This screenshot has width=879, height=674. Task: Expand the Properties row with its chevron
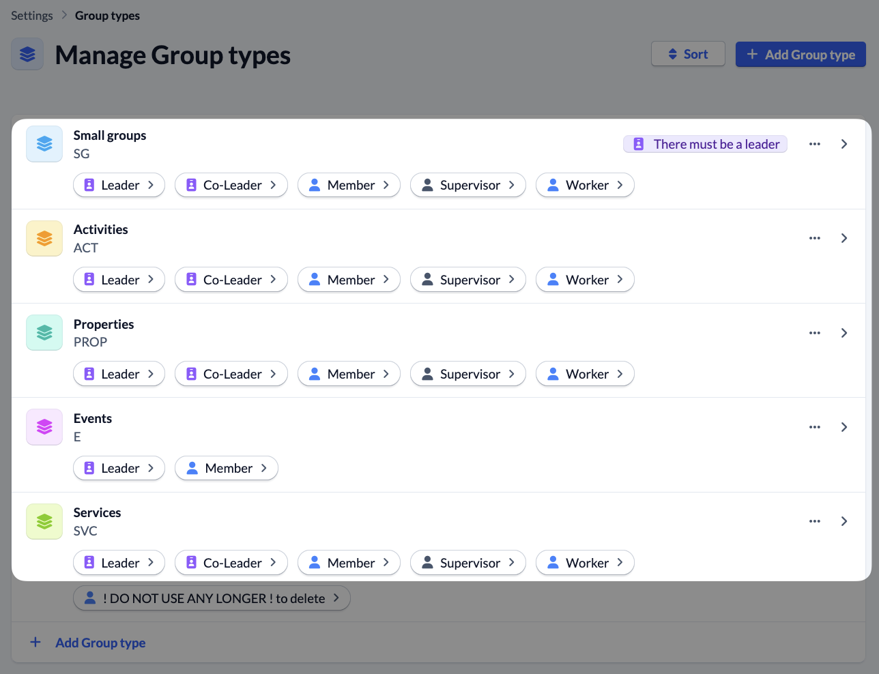tap(844, 333)
